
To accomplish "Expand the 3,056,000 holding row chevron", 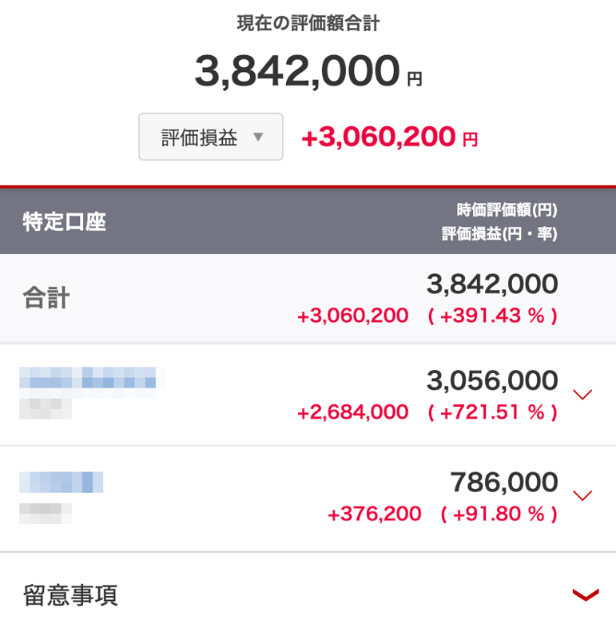I will 583,394.
